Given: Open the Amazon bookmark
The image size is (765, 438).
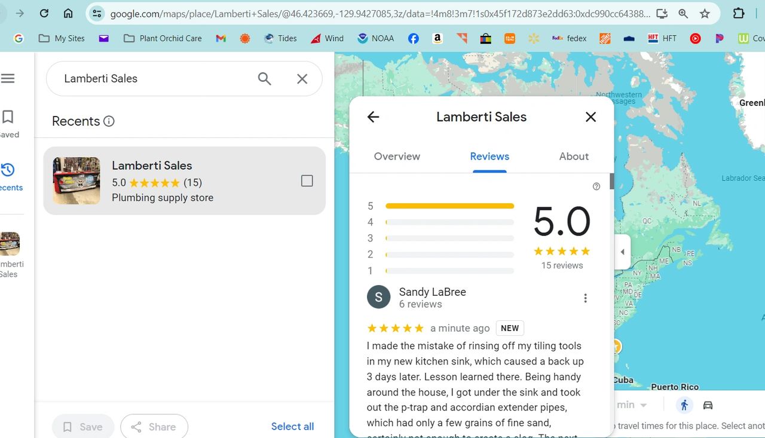Looking at the screenshot, I should pos(437,38).
